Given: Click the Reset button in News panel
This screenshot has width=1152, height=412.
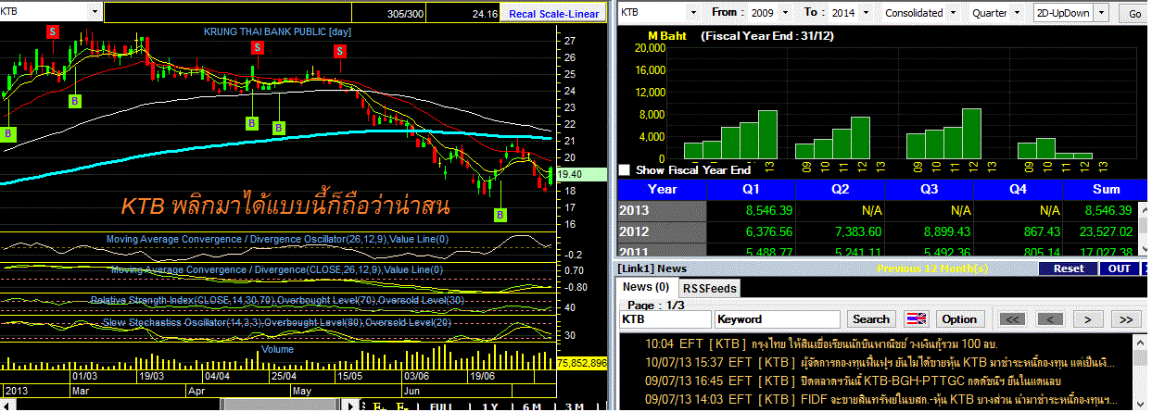Looking at the screenshot, I should click(1069, 268).
